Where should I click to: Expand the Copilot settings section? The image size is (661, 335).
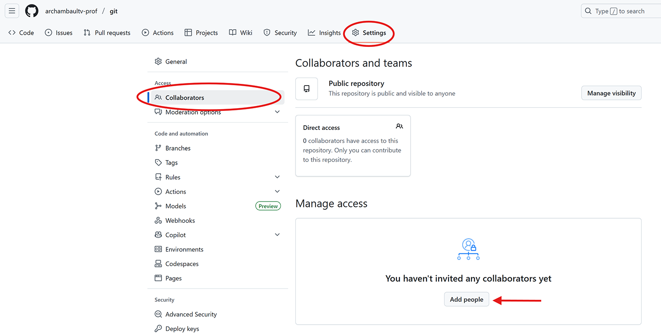click(277, 235)
